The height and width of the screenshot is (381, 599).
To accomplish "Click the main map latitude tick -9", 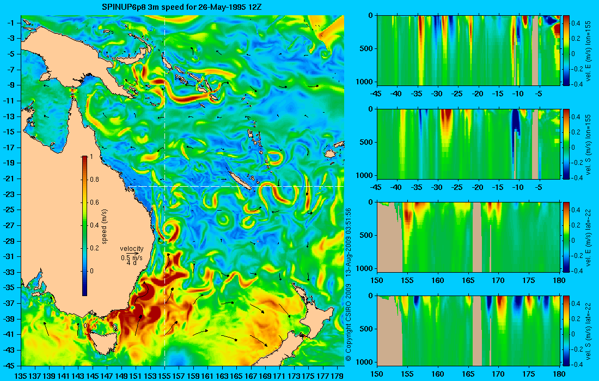I will click(x=11, y=85).
